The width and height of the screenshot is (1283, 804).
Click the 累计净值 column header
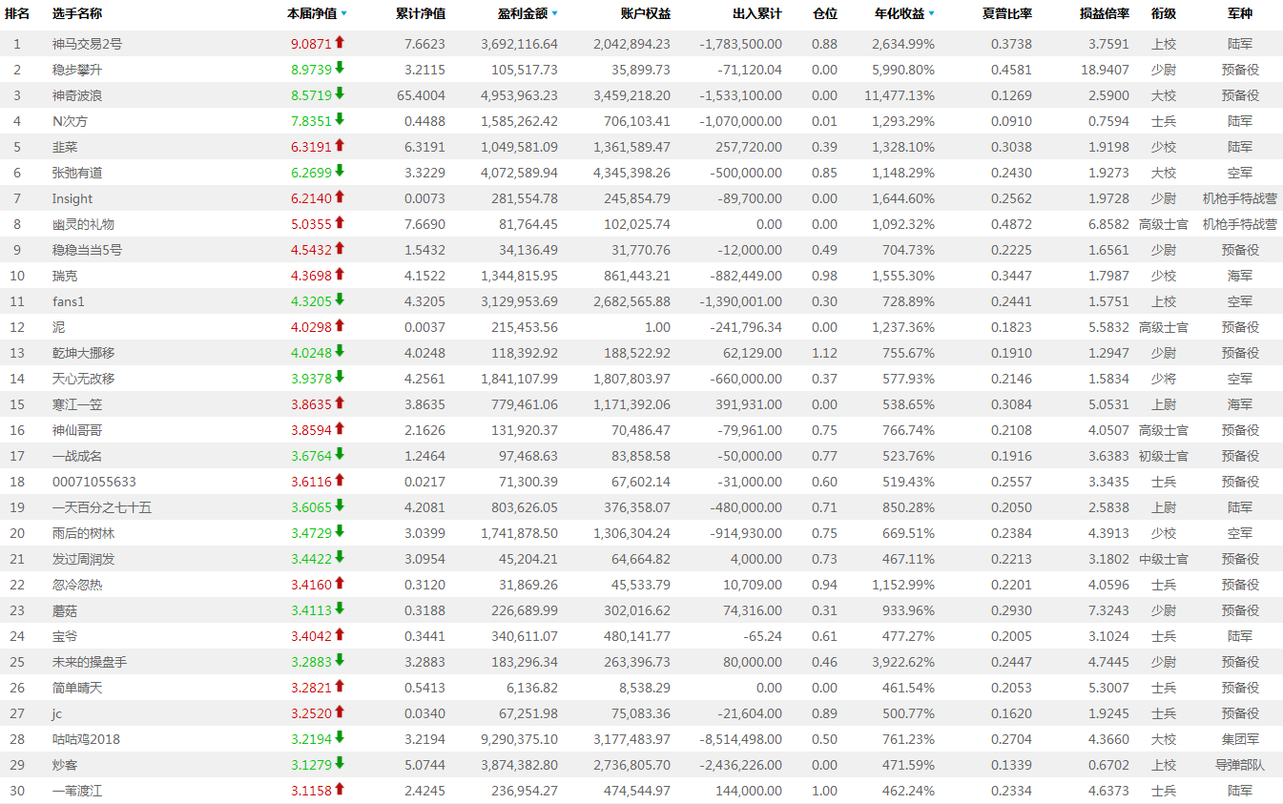tap(420, 14)
